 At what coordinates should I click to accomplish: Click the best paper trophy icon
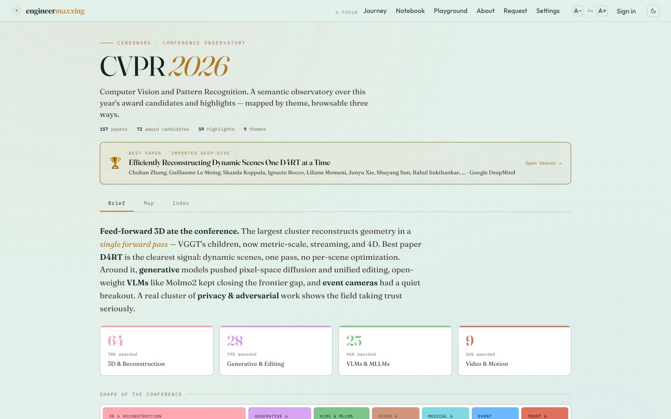(x=115, y=163)
